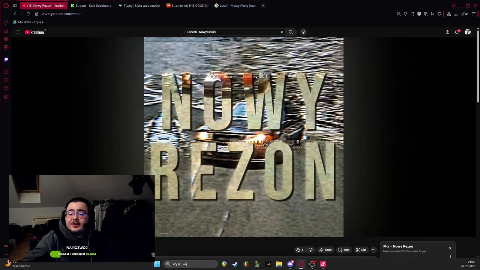Open the browser zoom magnifier toolbar icon
Viewport: 480px width, 270px height.
click(x=399, y=14)
